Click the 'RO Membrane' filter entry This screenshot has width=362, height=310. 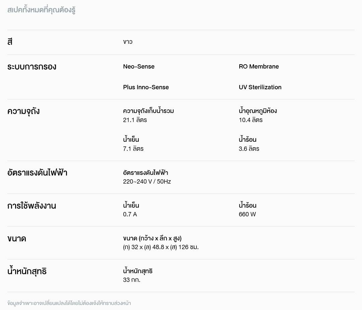(x=259, y=67)
